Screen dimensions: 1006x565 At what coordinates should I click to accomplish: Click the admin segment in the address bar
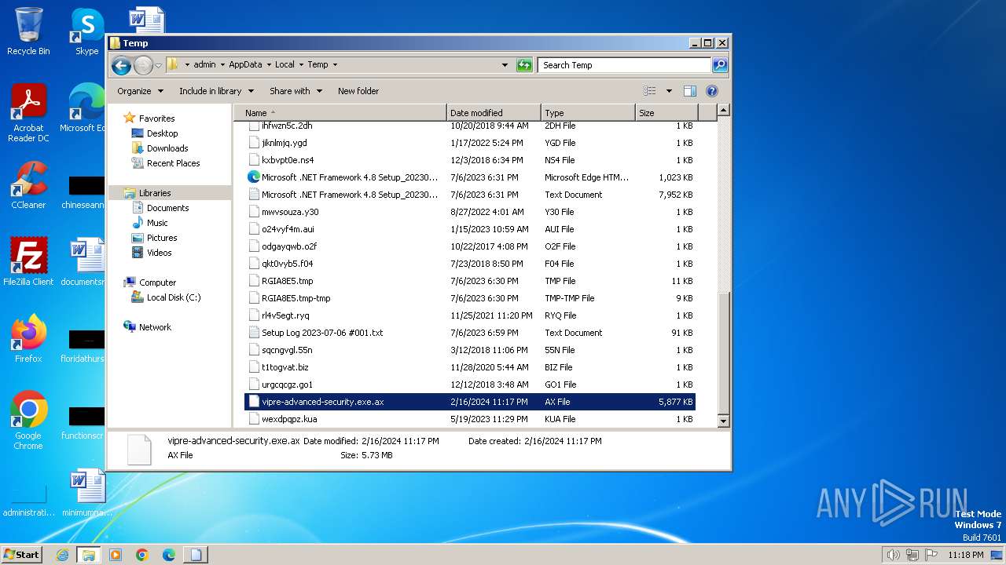[204, 65]
